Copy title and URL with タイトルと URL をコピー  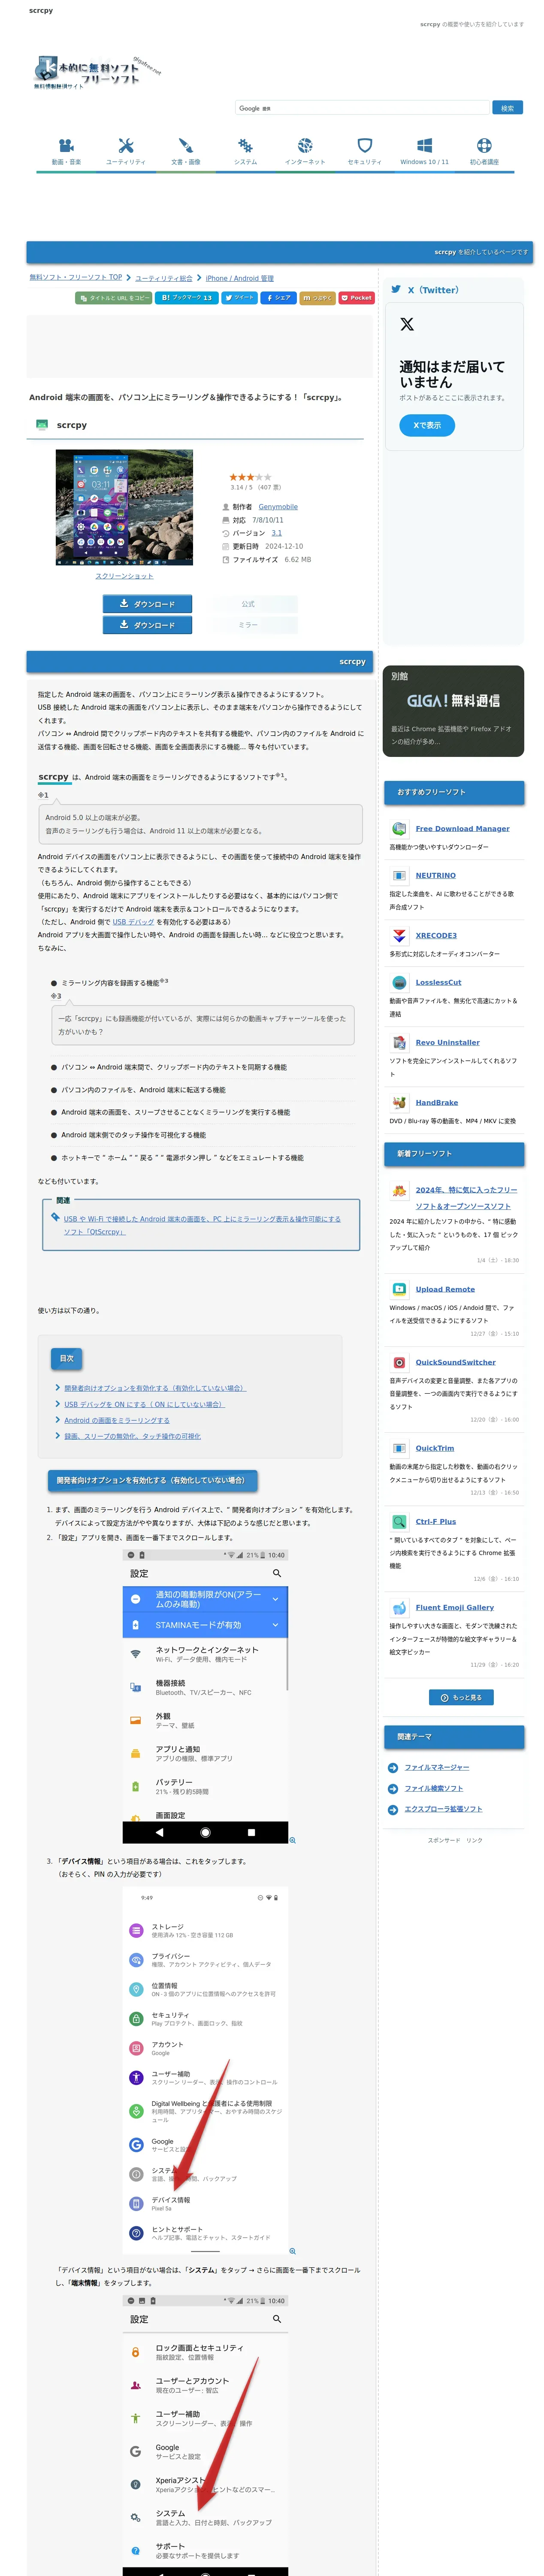pos(114,298)
